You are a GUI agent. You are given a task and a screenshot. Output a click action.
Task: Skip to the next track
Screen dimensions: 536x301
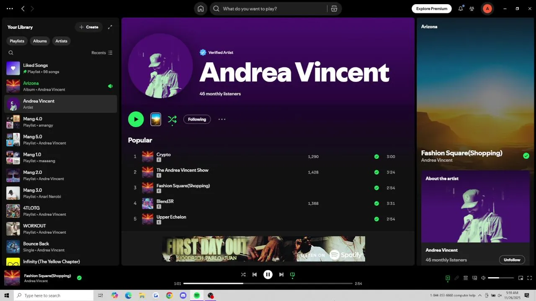[281, 275]
